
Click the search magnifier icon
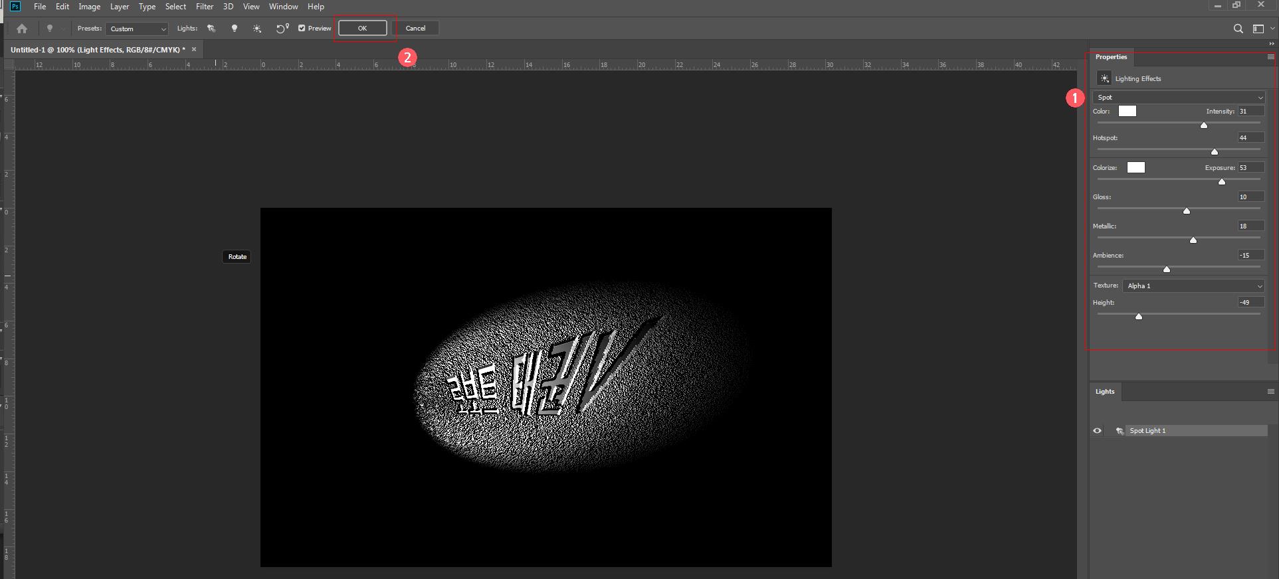pyautogui.click(x=1238, y=29)
